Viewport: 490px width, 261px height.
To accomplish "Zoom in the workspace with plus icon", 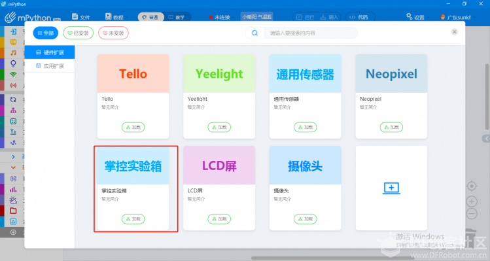I will click(472, 201).
